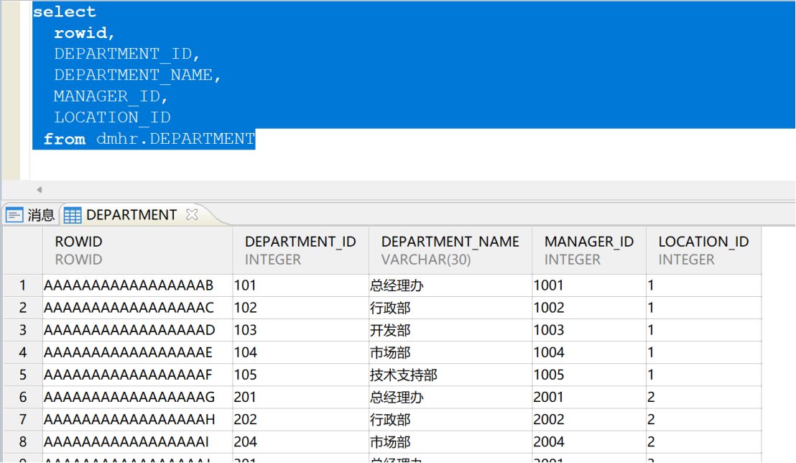Click the DEPARTMENT_NAME column header

tap(450, 251)
